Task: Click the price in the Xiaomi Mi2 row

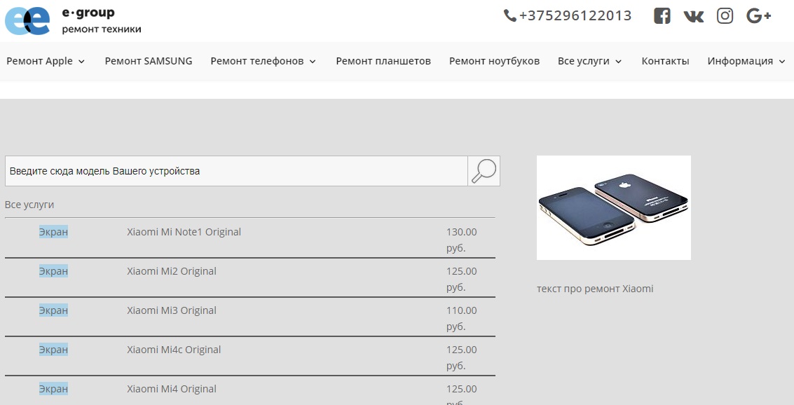Action: (x=461, y=279)
